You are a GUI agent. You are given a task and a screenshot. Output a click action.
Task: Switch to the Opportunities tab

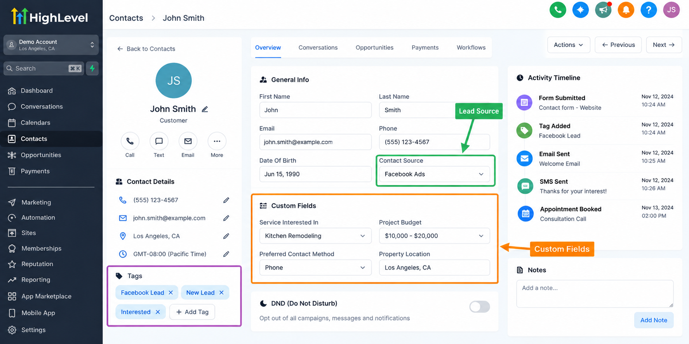[374, 48]
